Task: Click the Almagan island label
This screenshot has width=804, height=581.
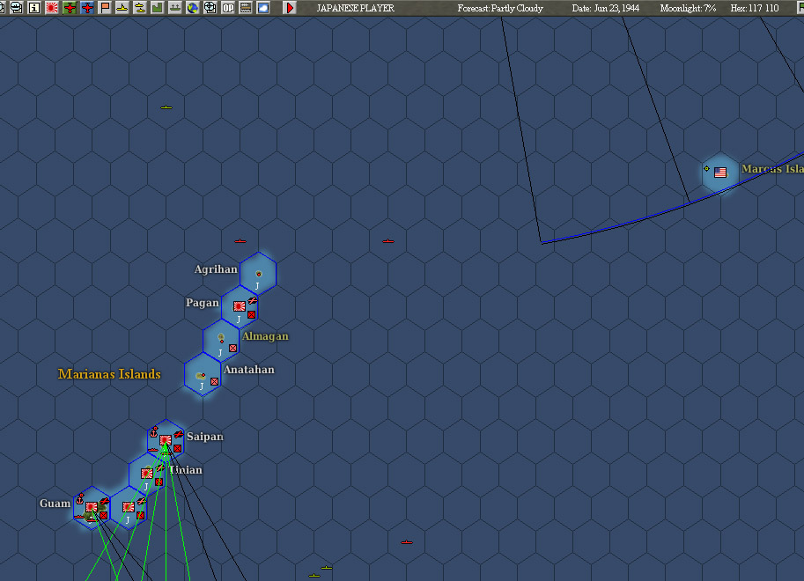Action: (x=265, y=336)
